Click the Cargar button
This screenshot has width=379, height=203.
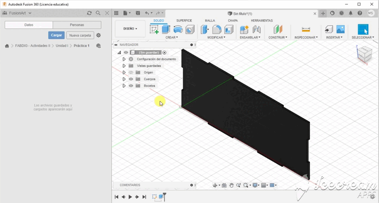(x=56, y=35)
